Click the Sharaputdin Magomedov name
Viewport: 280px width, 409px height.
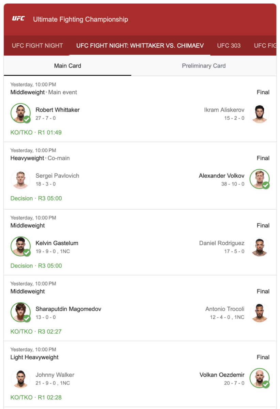68,309
